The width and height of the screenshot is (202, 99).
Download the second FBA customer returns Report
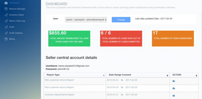[x=174, y=88]
